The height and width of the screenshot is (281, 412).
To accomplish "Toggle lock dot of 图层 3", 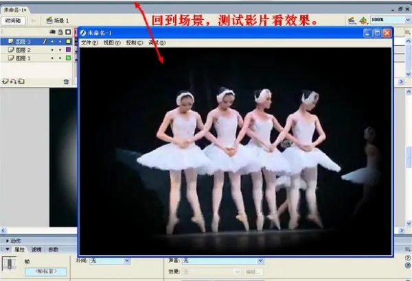I will [x=60, y=41].
